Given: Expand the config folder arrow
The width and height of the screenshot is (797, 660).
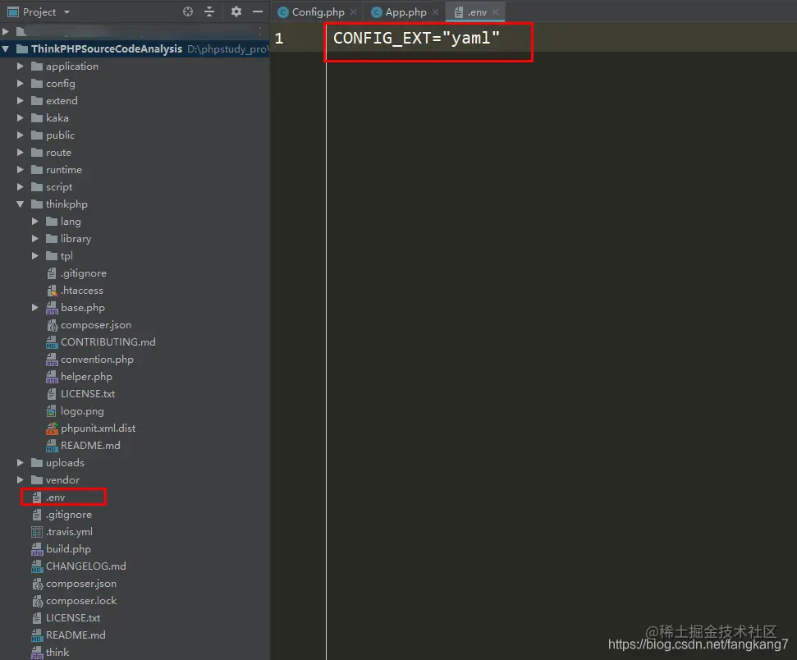Looking at the screenshot, I should coord(21,84).
